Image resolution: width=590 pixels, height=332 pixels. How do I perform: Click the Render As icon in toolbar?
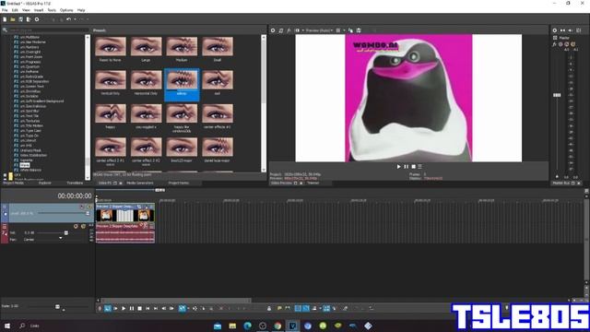(x=29, y=19)
